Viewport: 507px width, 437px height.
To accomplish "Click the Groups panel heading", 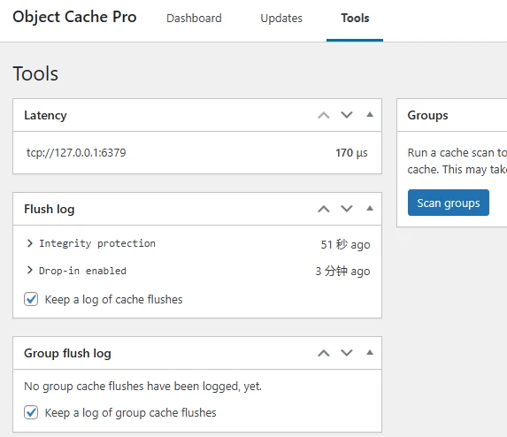I will tap(427, 115).
